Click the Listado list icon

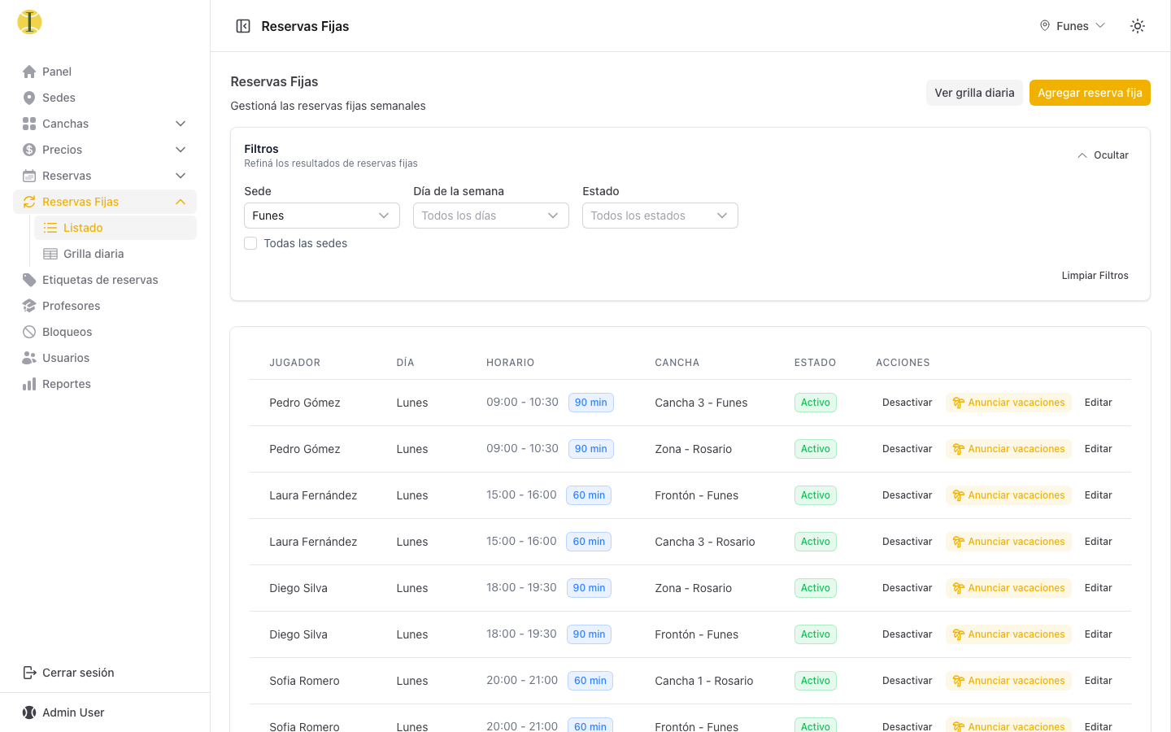[x=50, y=228]
